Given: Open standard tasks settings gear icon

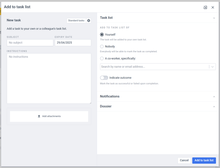Looking at the screenshot, I should coord(89,21).
